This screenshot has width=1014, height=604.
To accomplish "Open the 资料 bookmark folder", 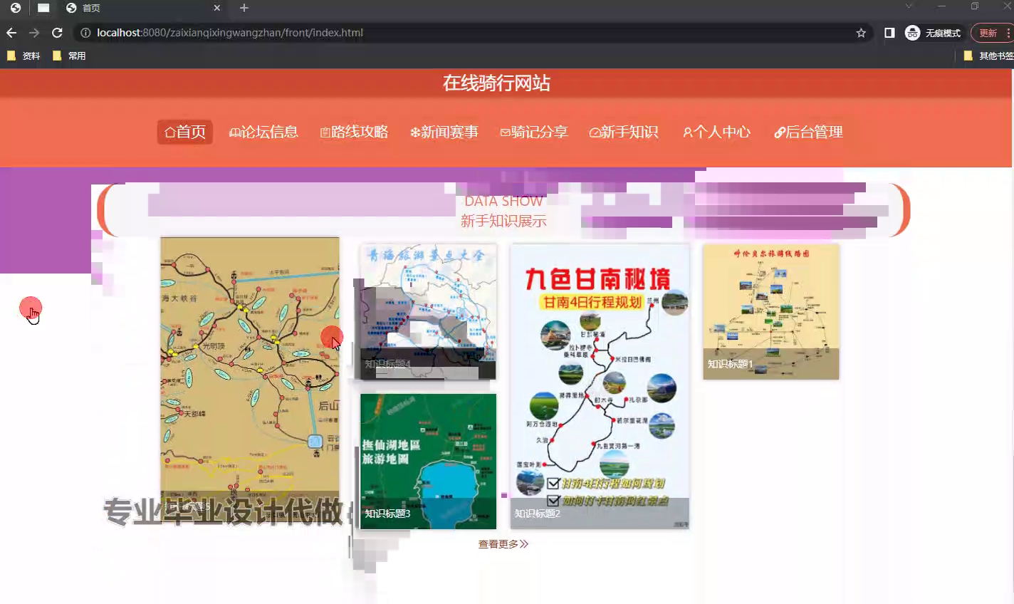I will (x=23, y=56).
